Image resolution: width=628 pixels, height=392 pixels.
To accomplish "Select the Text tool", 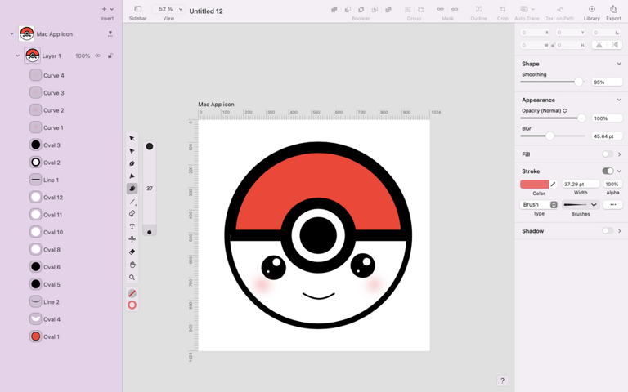I will point(132,226).
